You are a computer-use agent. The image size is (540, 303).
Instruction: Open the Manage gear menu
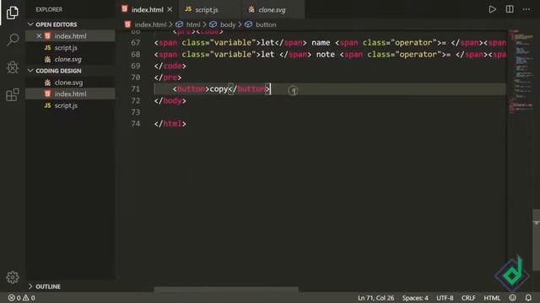(x=13, y=277)
